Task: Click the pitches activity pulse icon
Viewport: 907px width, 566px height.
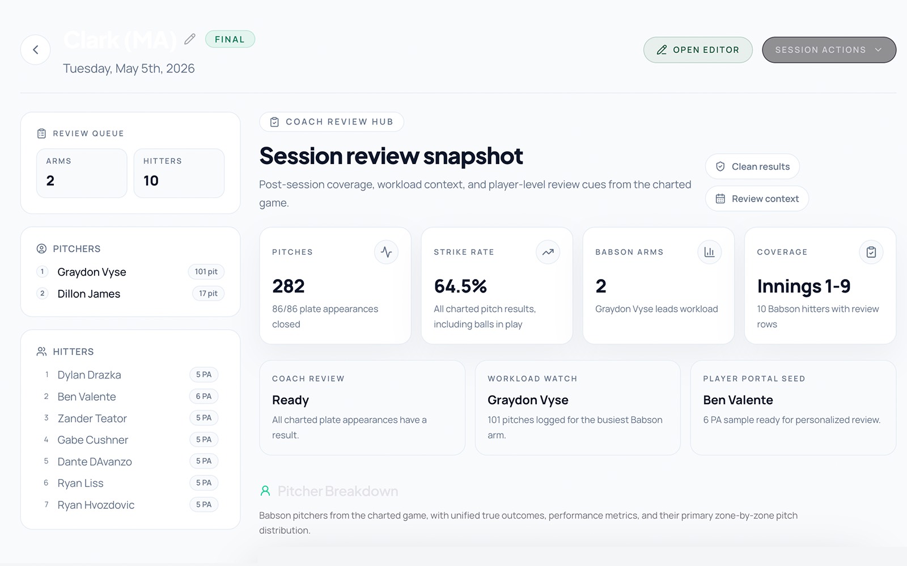Action: tap(386, 252)
